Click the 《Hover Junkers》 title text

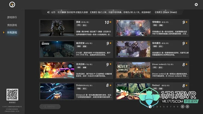(x=159, y=64)
